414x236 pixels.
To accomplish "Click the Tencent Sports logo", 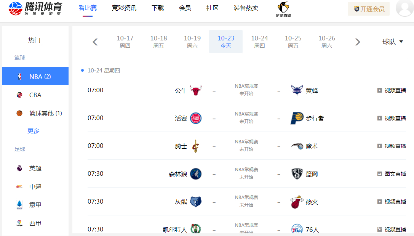I will click(x=35, y=8).
